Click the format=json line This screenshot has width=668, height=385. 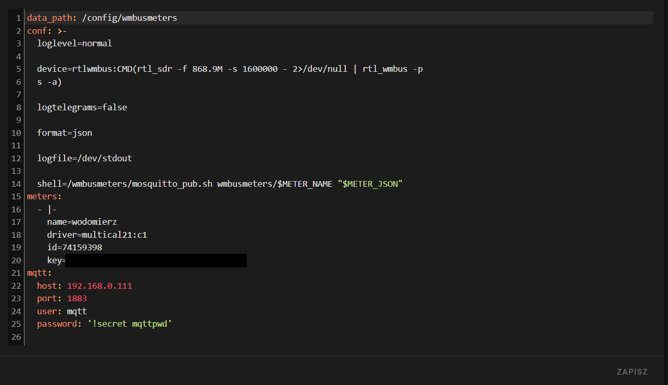[65, 133]
